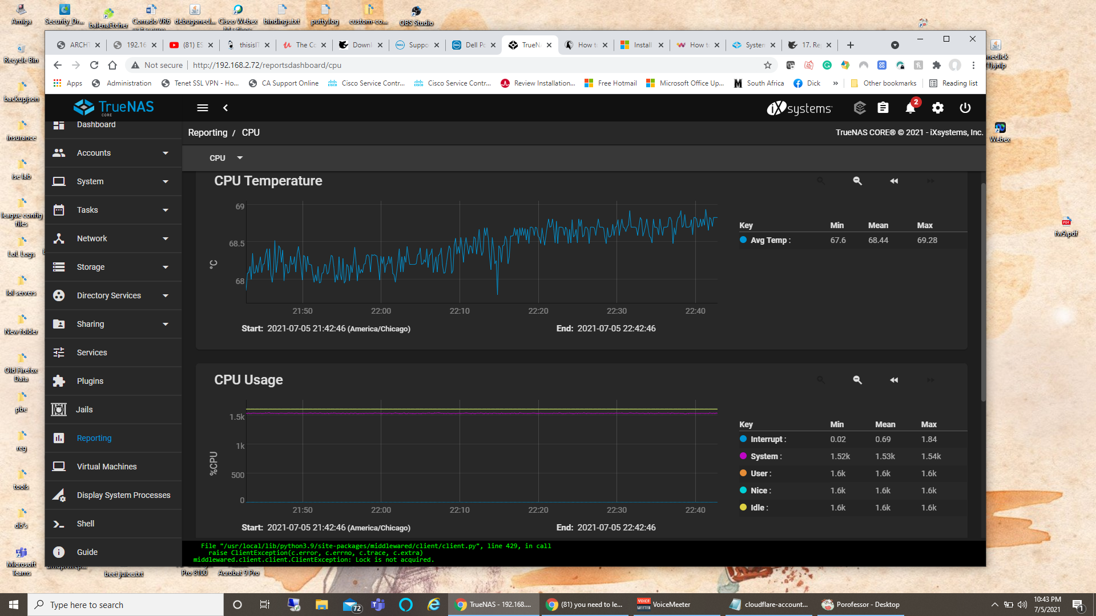Image resolution: width=1096 pixels, height=616 pixels.
Task: Open settings gear in TrueNAS header
Action: tap(938, 108)
